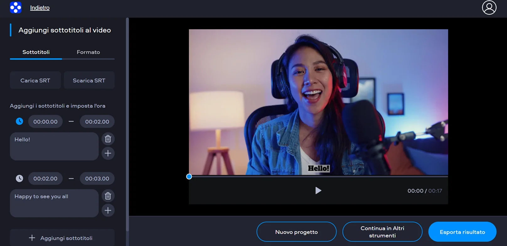Click the gray clock icon of second subtitle
Viewport: 507px width, 246px height.
(x=19, y=179)
